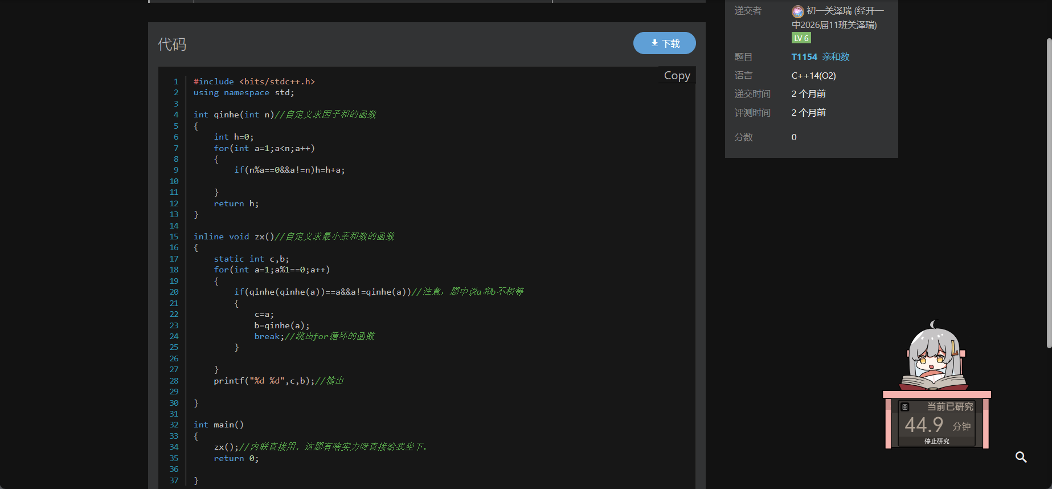
Task: Click line number 32 in the gutter
Action: tap(174, 425)
